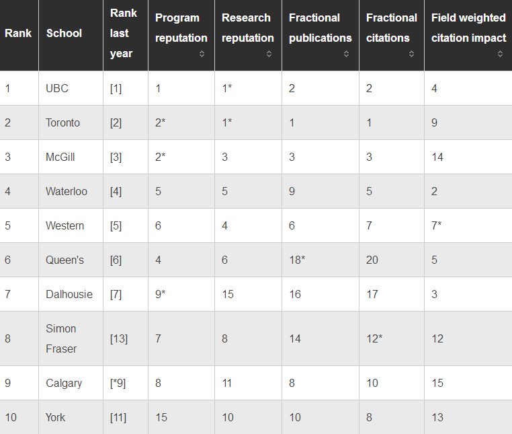Click the Rank last year header
Screen dimensions: 512x434
click(x=124, y=34)
